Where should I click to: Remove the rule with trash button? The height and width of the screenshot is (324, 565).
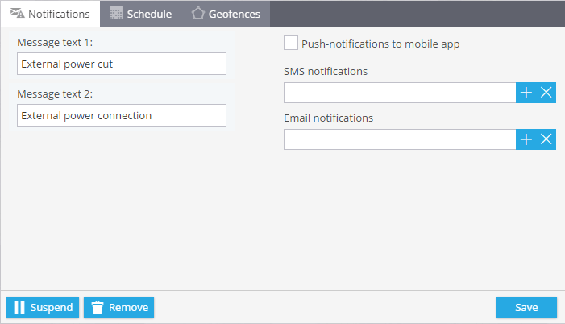[x=119, y=307]
